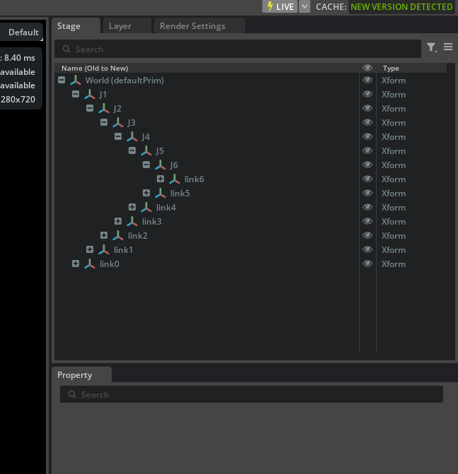Expand the link0 tree node

[76, 264]
